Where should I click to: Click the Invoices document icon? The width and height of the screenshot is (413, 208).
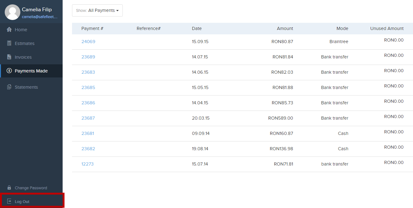click(9, 57)
